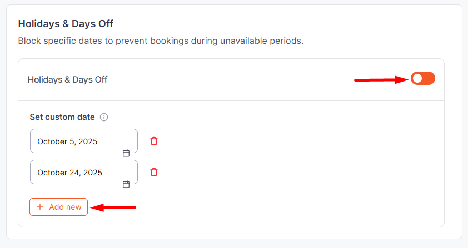This screenshot has width=468, height=248.
Task: Click the "Add new" text label
Action: point(65,207)
